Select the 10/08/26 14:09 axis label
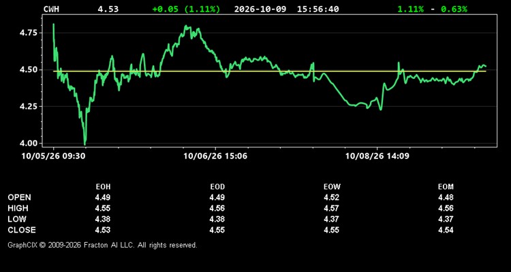The height and width of the screenshot is (272, 511). pyautogui.click(x=377, y=156)
